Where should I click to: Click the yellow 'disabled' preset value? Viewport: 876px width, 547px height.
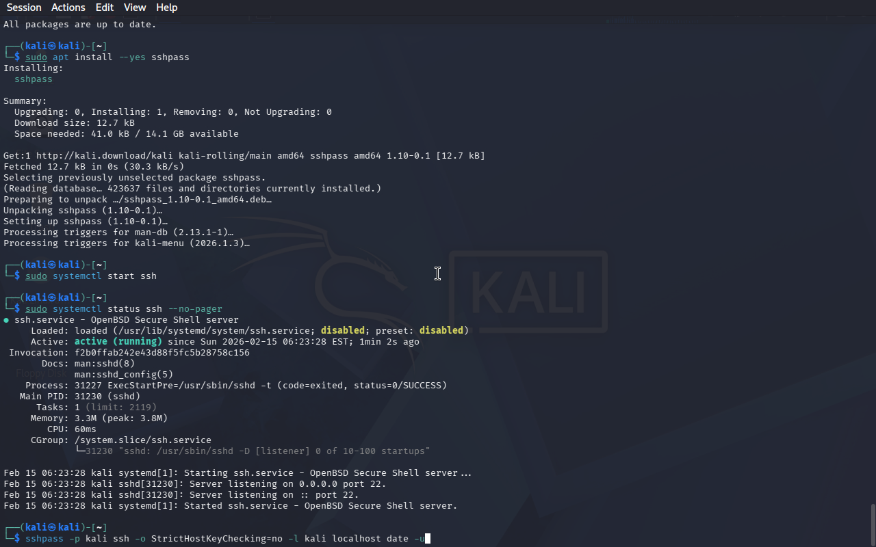pyautogui.click(x=441, y=331)
